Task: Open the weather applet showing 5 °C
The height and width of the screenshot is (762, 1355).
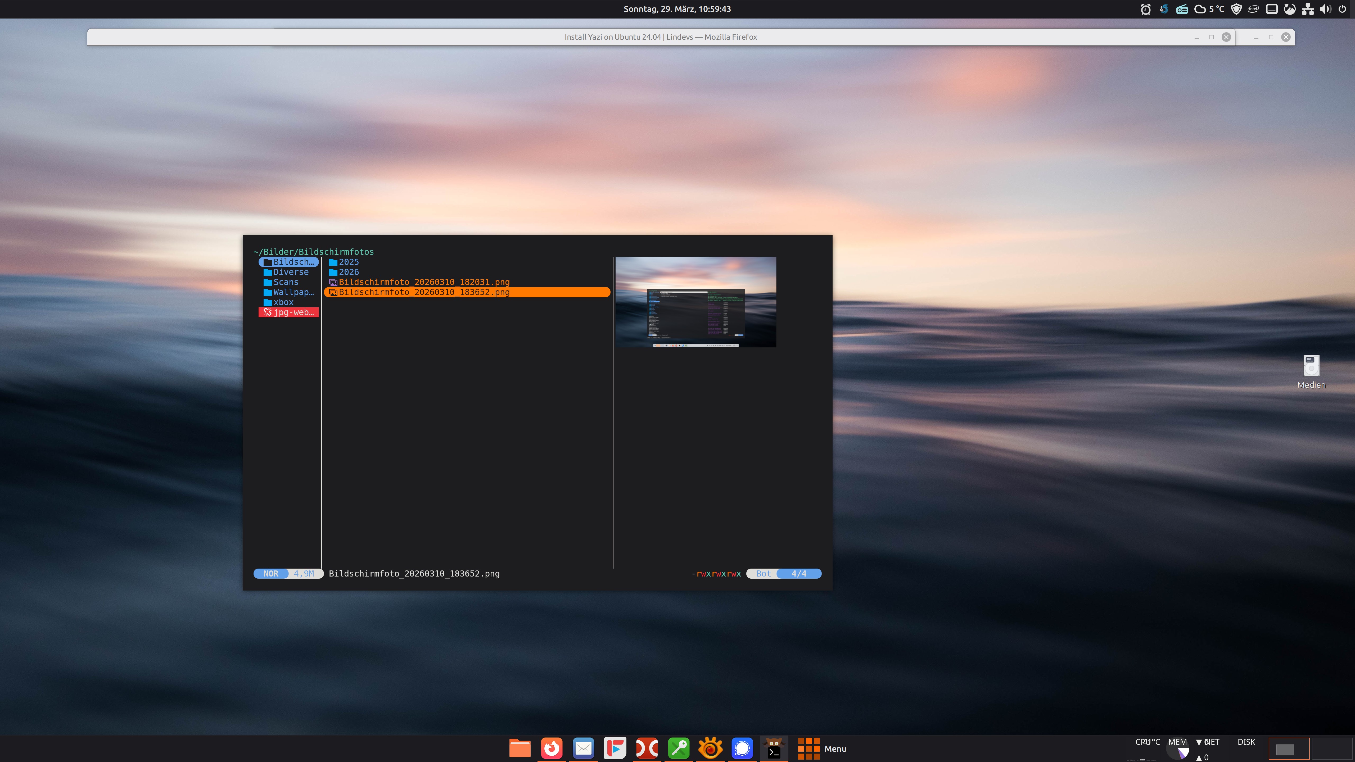Action: click(1209, 9)
